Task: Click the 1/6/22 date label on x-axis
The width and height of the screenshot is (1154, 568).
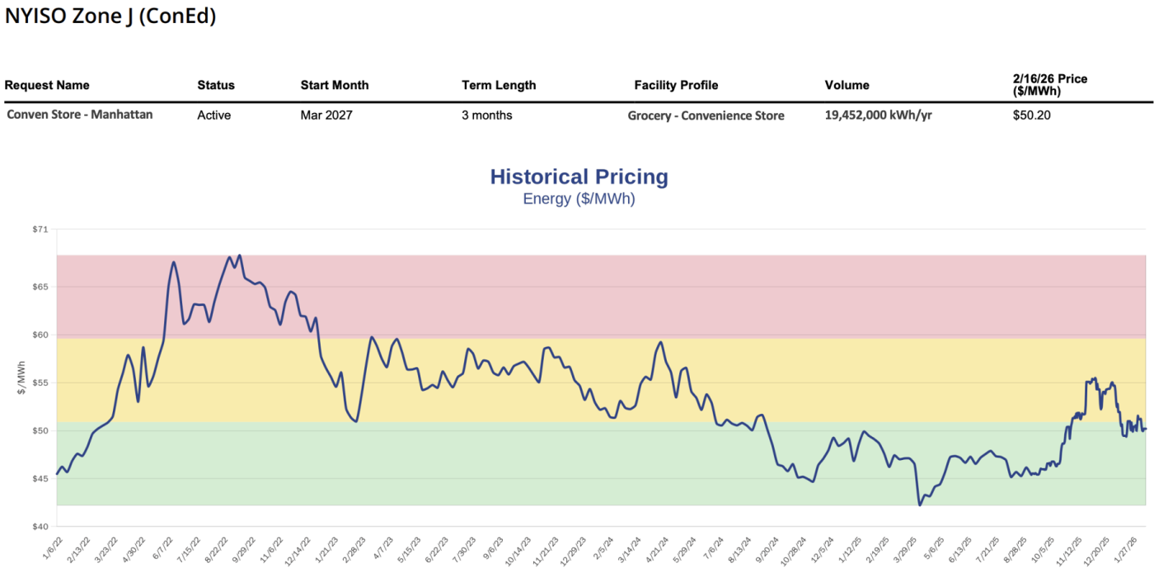Action: coord(49,547)
